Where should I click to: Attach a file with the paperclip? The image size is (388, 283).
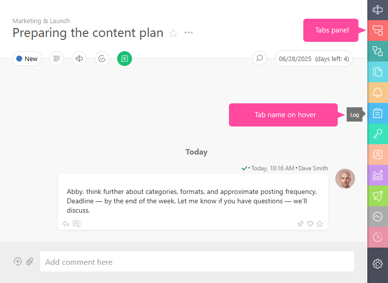click(30, 261)
